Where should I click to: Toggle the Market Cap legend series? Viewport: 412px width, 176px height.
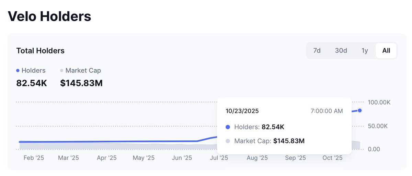(x=81, y=70)
